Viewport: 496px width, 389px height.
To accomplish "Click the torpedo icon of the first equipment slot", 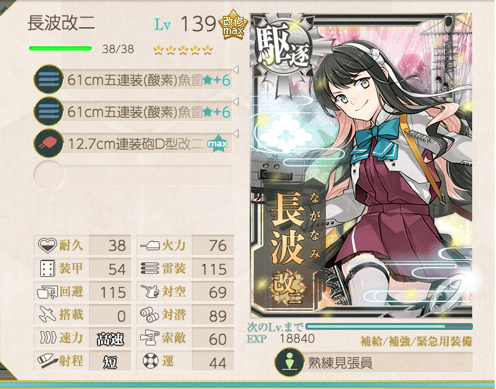I will click(48, 80).
